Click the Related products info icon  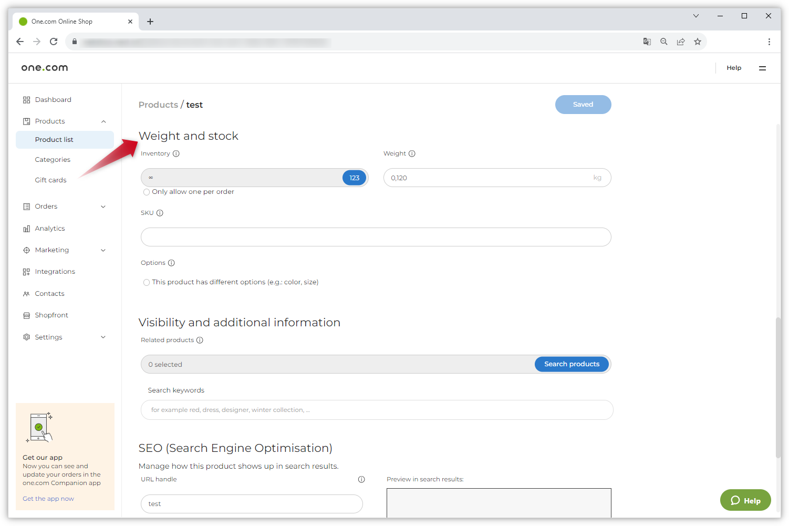coord(200,341)
